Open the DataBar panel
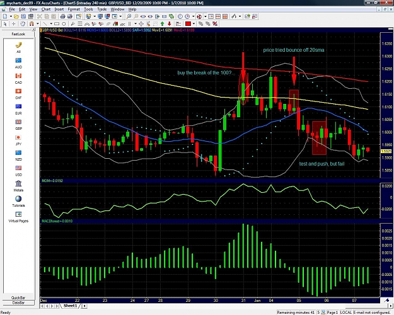Viewport: 394px width, 315px height. (x=18, y=302)
